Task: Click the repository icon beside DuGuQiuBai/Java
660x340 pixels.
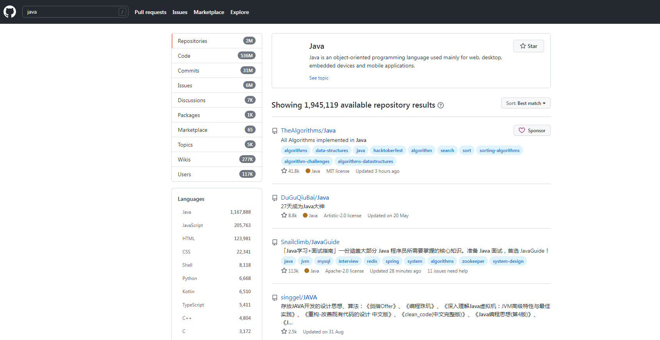Action: coord(275,198)
